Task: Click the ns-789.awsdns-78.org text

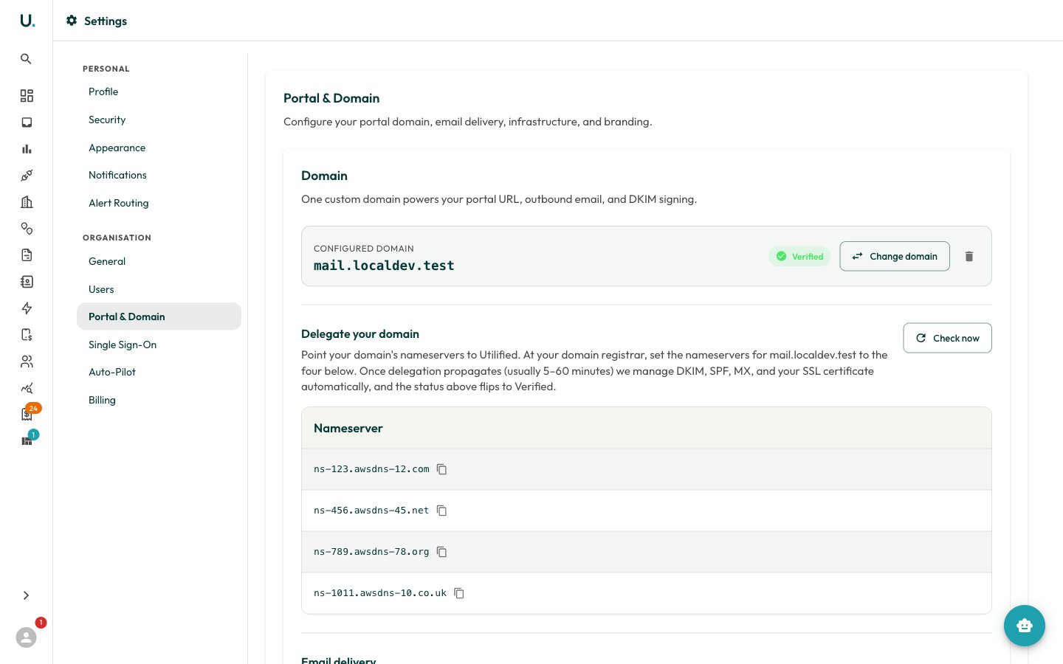Action: point(371,552)
